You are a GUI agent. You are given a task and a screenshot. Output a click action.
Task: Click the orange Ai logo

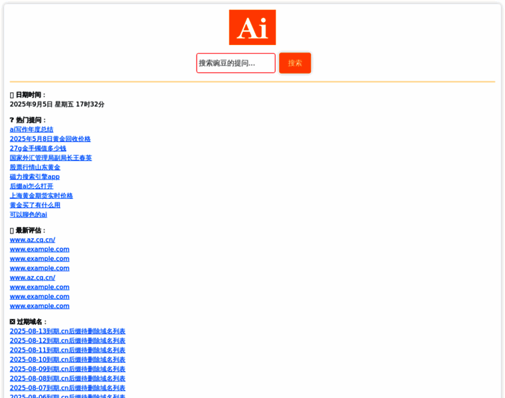pyautogui.click(x=252, y=27)
